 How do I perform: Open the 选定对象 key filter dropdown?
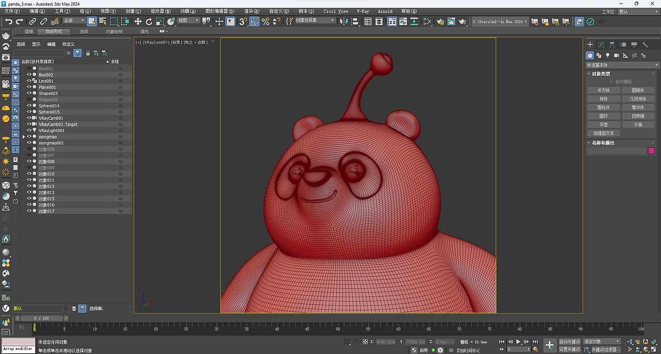coord(602,342)
